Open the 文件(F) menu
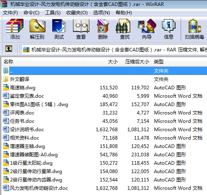The width and height of the screenshot is (207, 195). [10, 13]
